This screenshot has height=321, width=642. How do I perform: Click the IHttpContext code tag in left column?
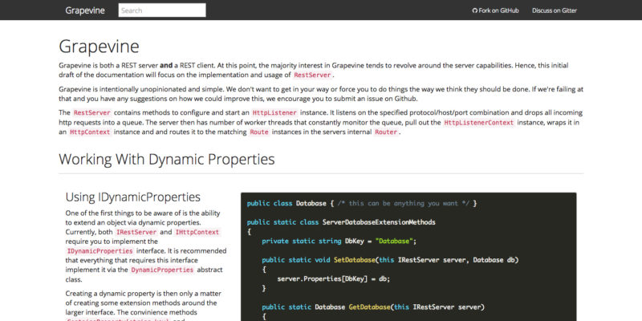(197, 232)
